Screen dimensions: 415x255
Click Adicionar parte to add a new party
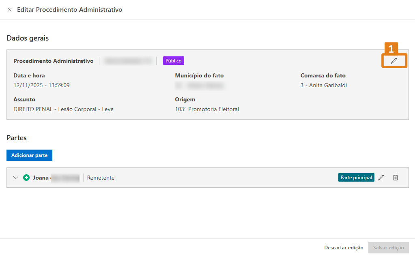coord(29,155)
